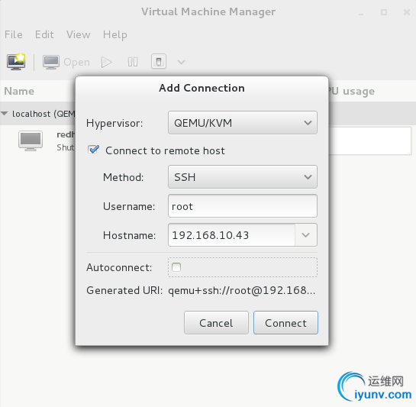The width and height of the screenshot is (416, 407).
Task: Click the Username field containing root
Action: (x=243, y=206)
